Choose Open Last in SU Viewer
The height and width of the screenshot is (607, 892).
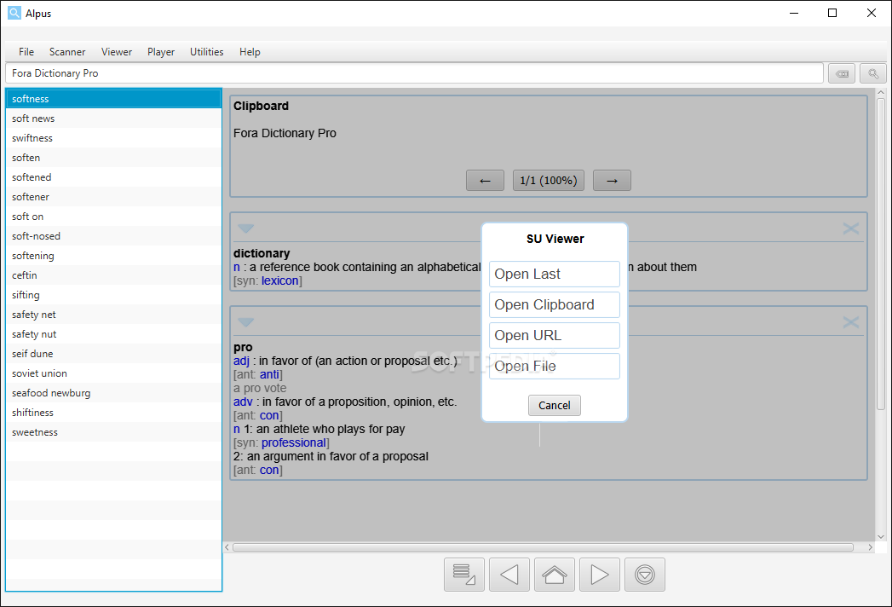tap(554, 274)
